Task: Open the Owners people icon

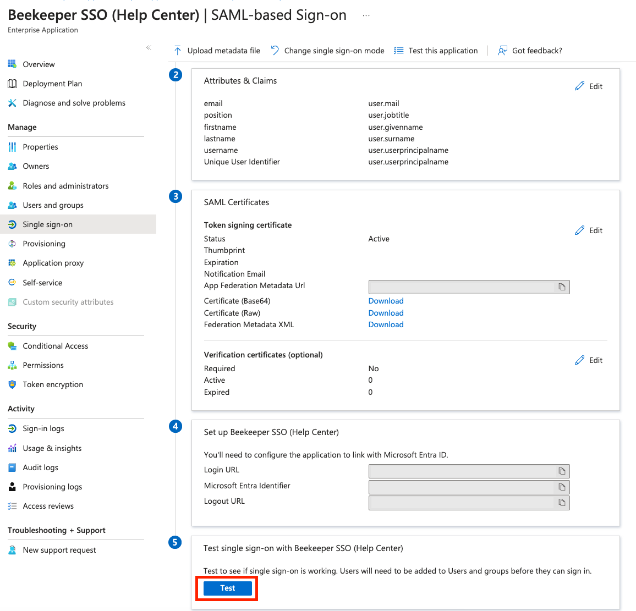Action: 12,166
